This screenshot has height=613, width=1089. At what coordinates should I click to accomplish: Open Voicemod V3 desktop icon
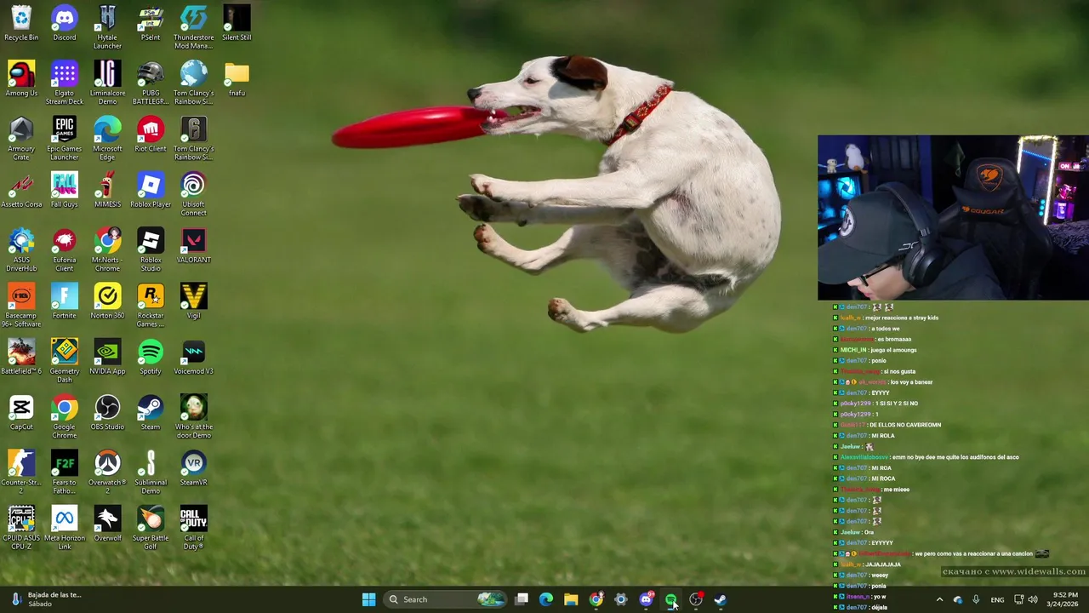[193, 357]
